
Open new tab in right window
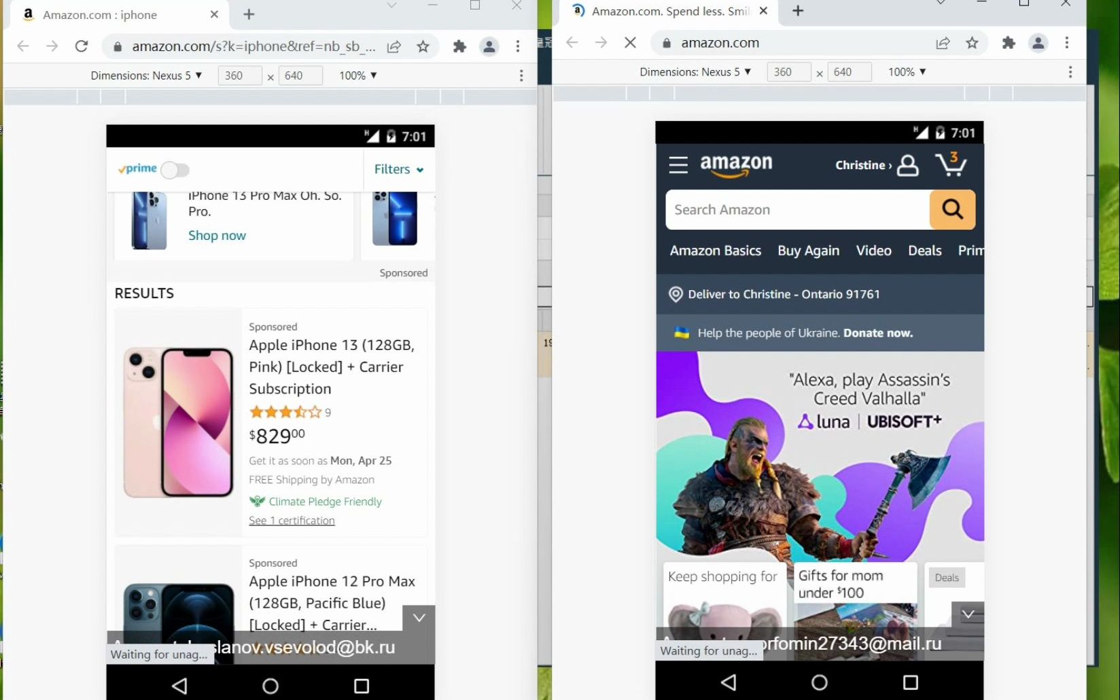point(798,11)
